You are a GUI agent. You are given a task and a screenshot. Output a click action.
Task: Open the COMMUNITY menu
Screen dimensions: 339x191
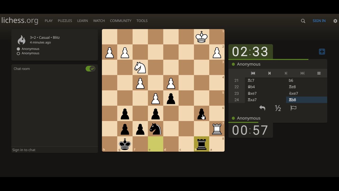pyautogui.click(x=121, y=21)
